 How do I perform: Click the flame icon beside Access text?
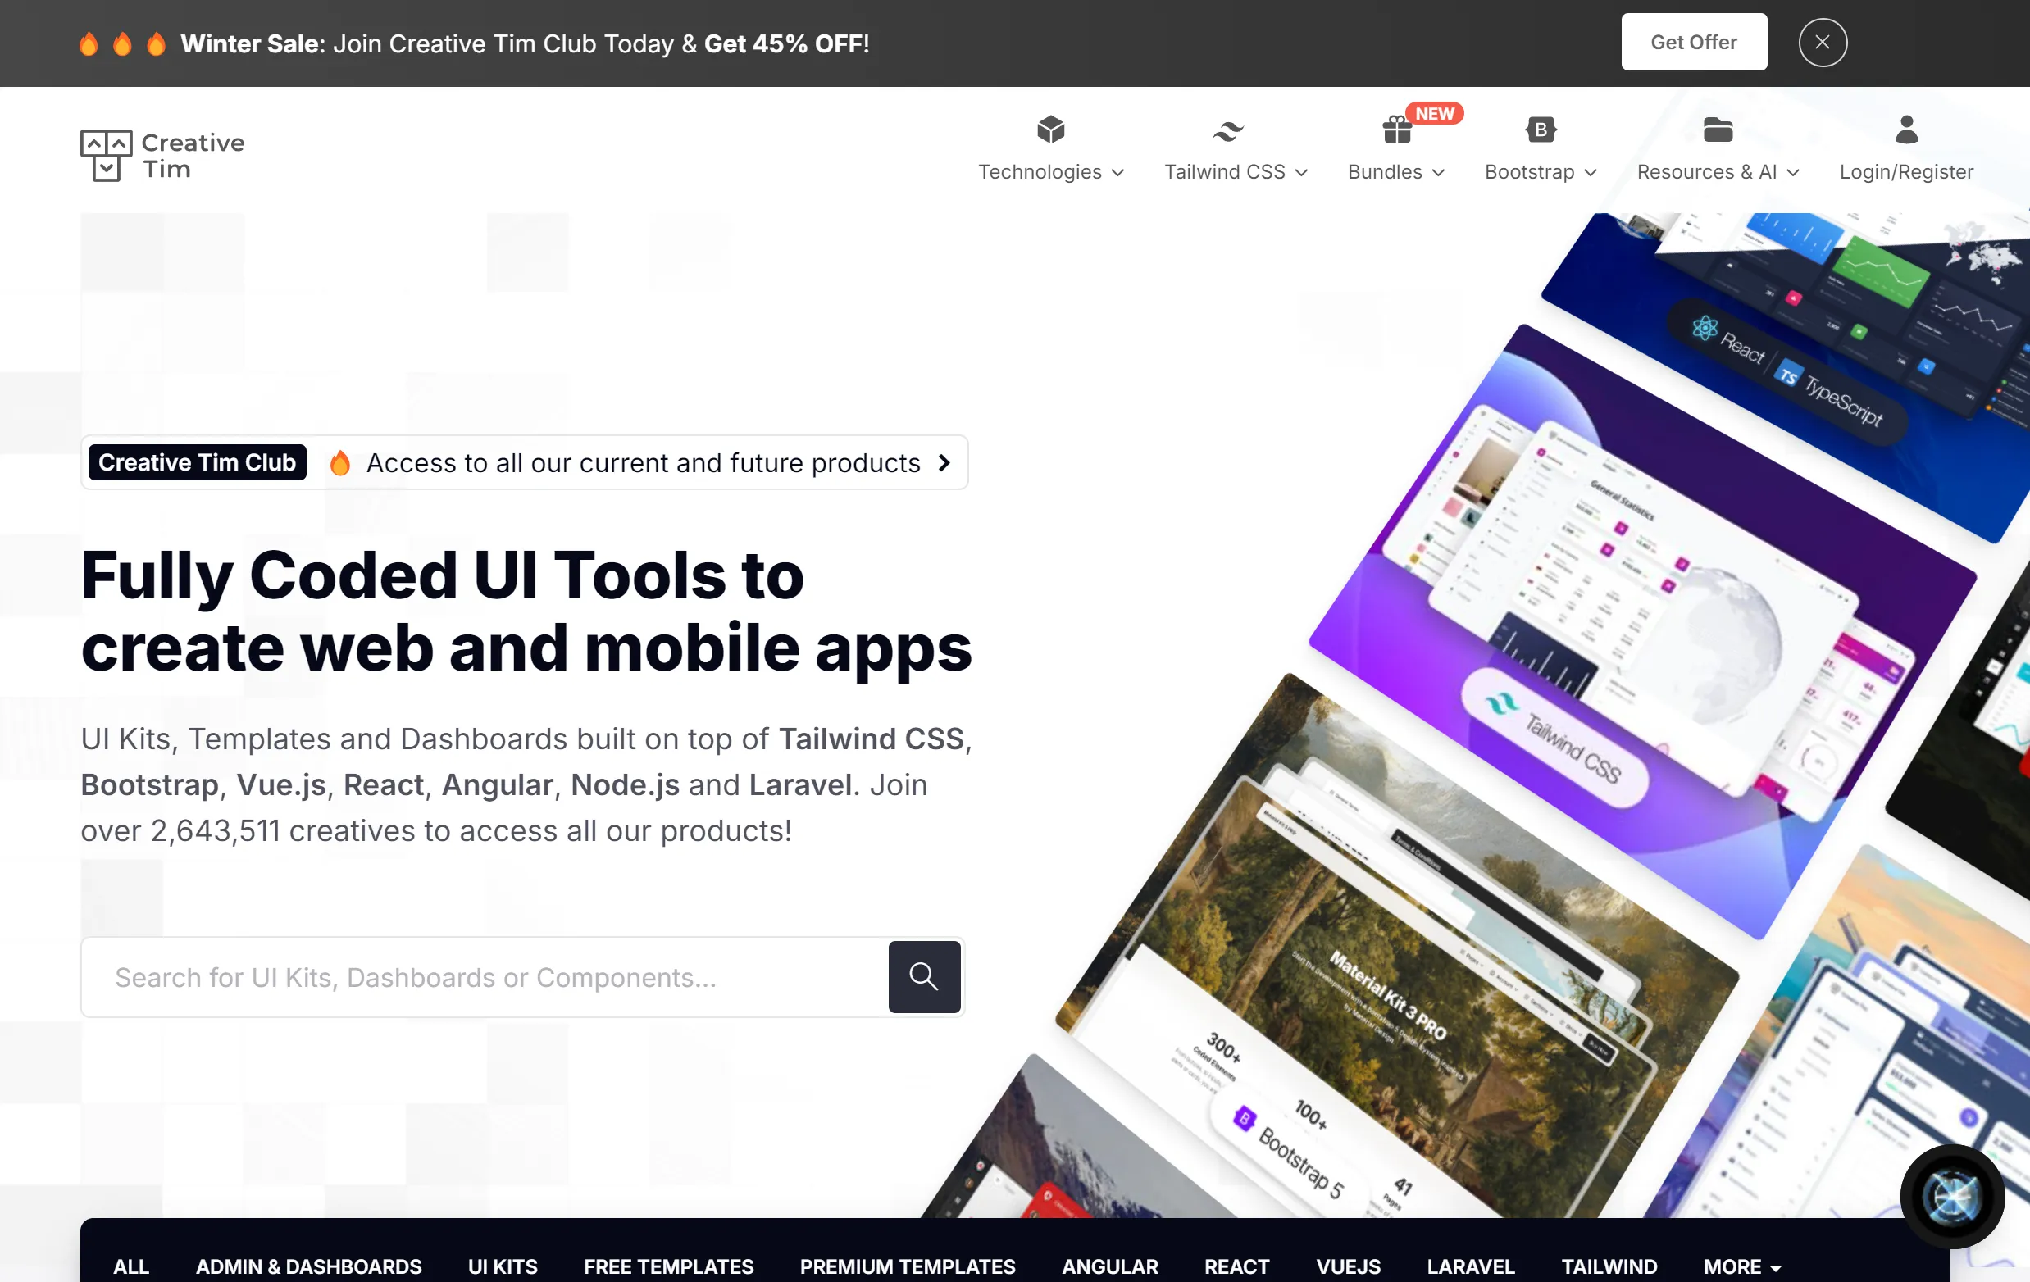(x=339, y=461)
